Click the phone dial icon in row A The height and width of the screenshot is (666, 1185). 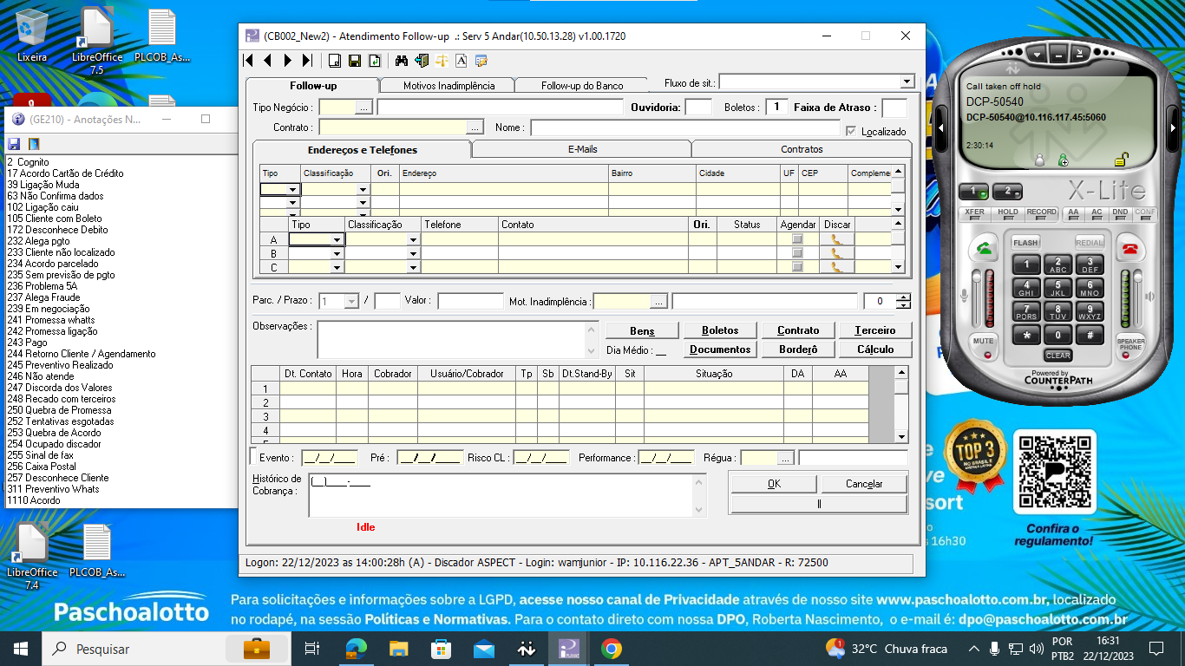click(x=836, y=239)
